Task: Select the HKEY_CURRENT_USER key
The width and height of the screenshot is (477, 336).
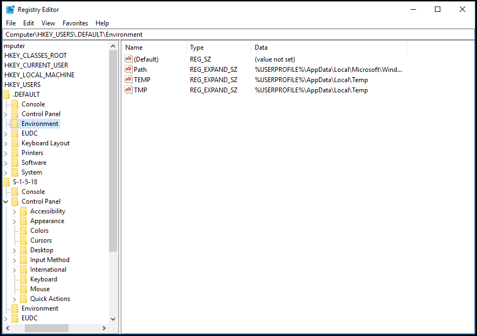Action: click(x=36, y=65)
